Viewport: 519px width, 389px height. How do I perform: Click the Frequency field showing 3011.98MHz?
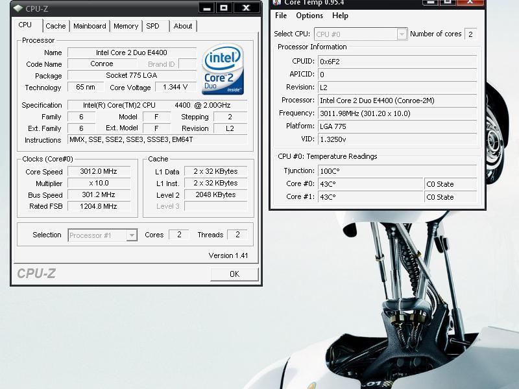pyautogui.click(x=397, y=113)
